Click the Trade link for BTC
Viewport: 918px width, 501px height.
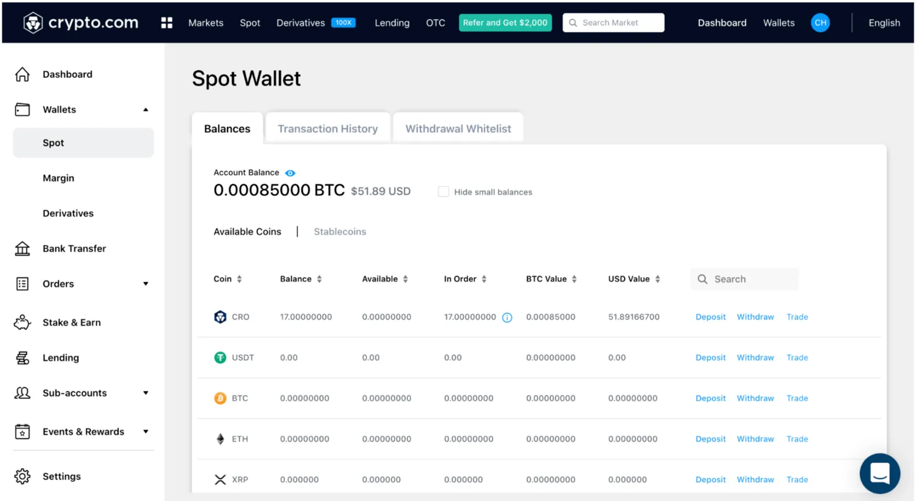(x=797, y=398)
